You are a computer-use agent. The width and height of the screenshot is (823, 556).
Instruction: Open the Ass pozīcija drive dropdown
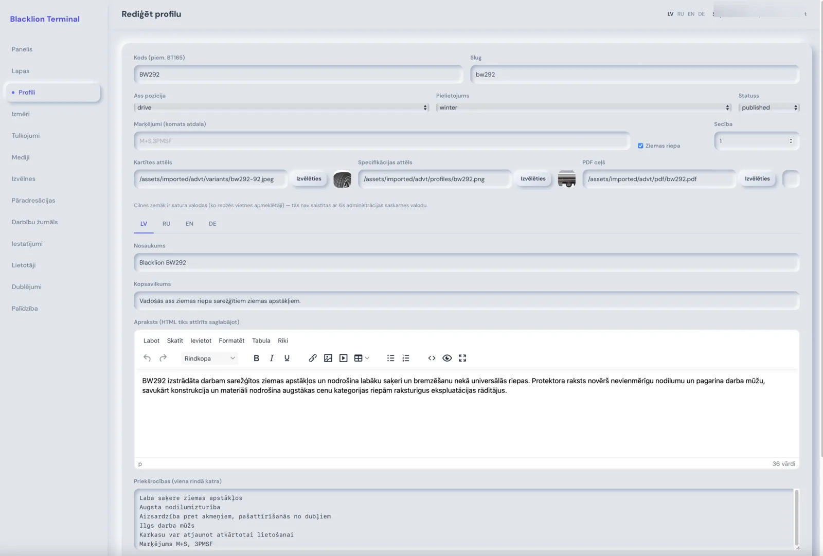point(281,107)
